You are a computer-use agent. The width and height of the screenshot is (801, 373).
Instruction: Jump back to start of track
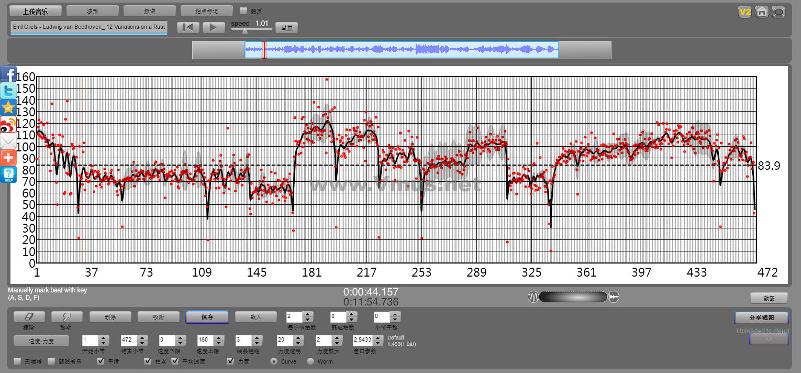(188, 27)
